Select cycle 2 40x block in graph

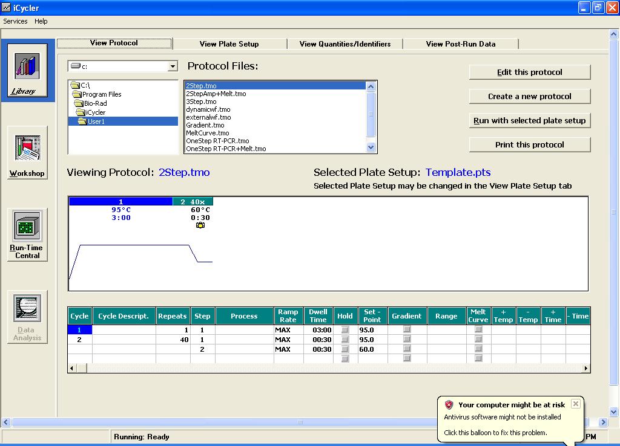[x=193, y=202]
